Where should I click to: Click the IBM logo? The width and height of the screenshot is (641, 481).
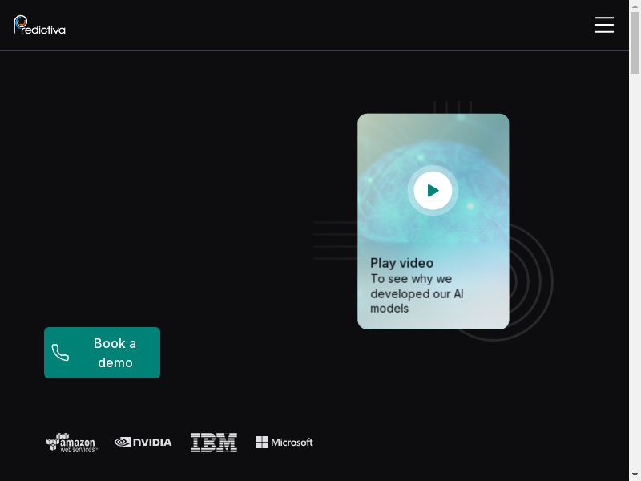click(x=213, y=443)
